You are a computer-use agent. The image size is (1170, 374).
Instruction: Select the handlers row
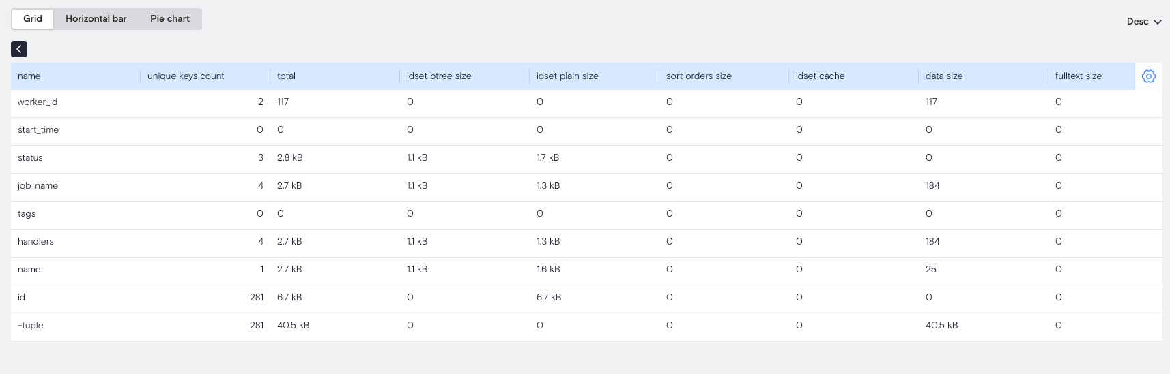pos(35,242)
